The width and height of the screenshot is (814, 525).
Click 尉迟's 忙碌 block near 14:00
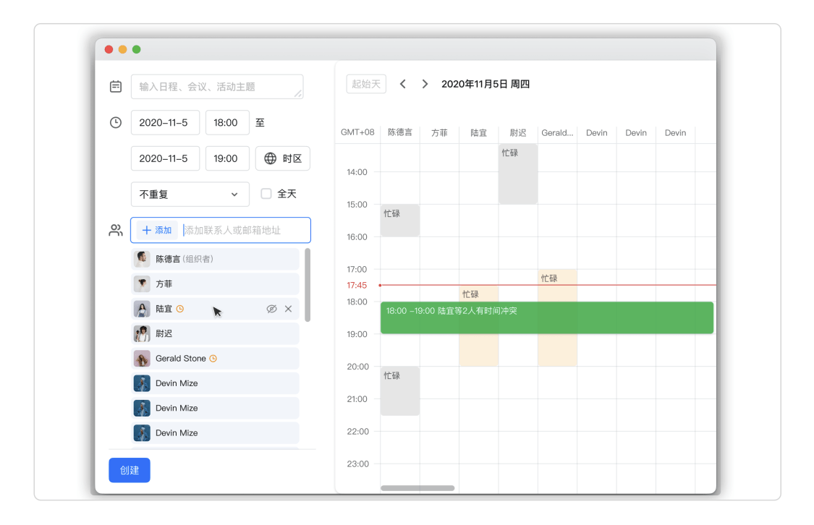coord(518,174)
